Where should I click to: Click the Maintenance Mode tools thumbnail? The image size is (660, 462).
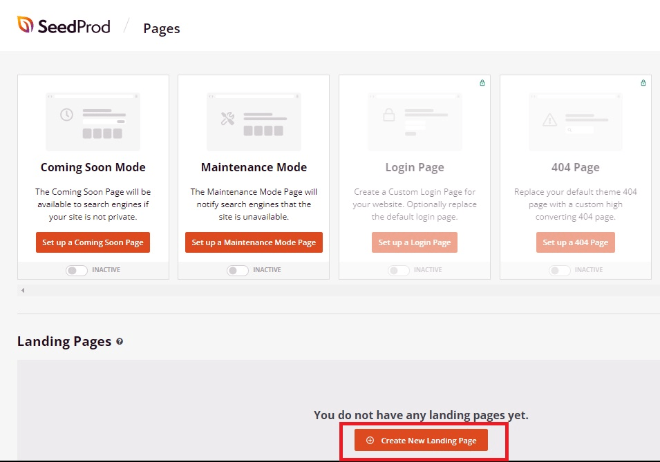tap(254, 122)
